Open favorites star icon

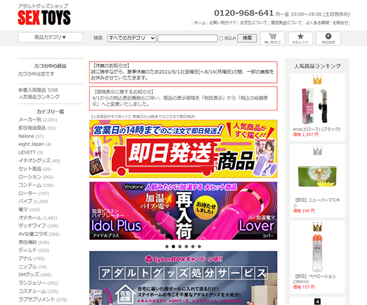point(300,38)
